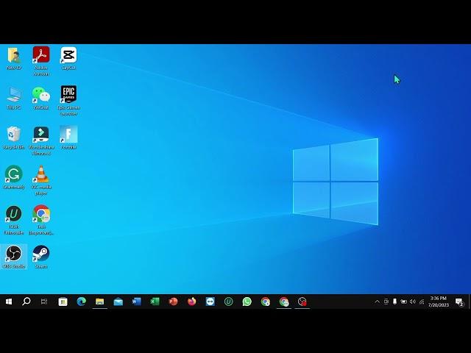Open File Explorer from the taskbar

[x=100, y=302]
